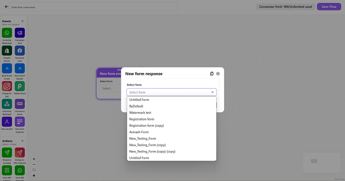Zoom out on the canvas
The height and width of the screenshot is (181, 345).
click(34, 164)
